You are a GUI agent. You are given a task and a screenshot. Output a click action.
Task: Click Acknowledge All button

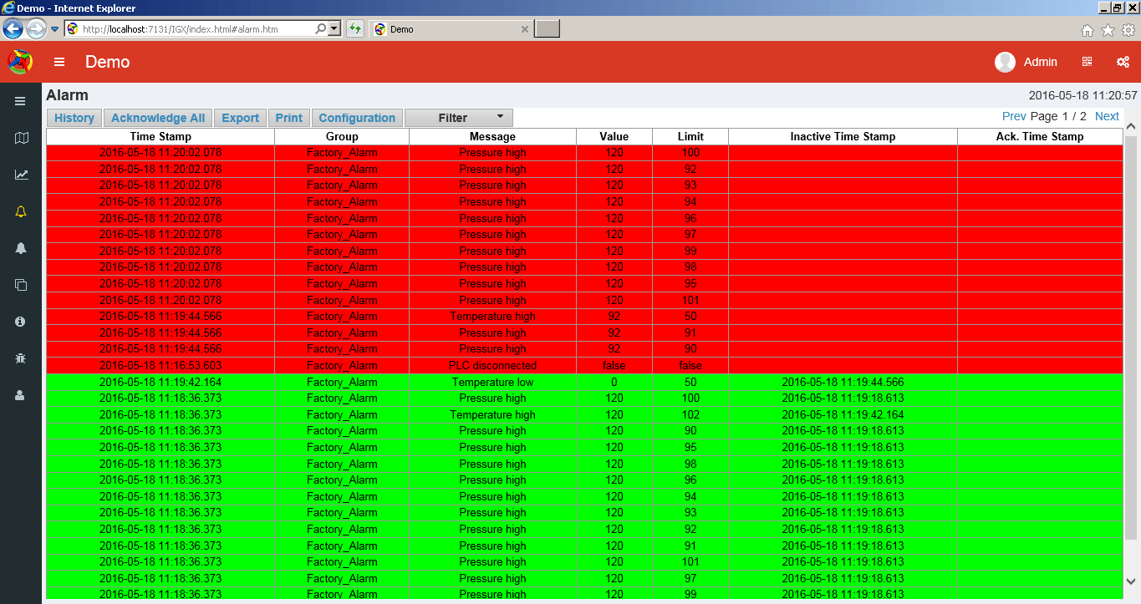tap(158, 118)
